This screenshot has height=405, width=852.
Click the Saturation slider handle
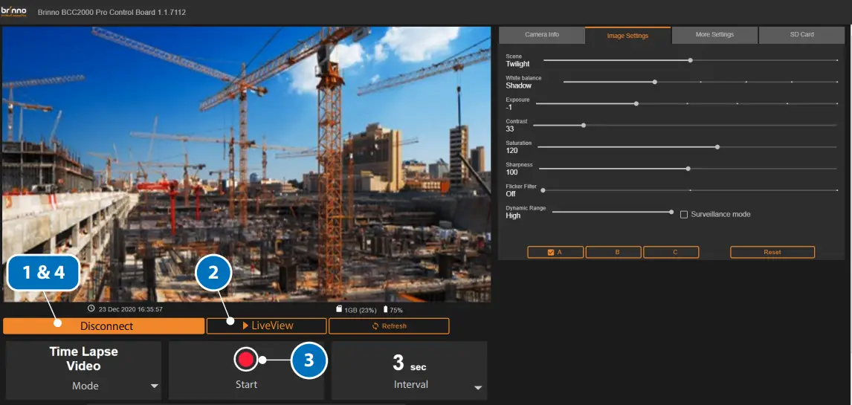(x=717, y=147)
